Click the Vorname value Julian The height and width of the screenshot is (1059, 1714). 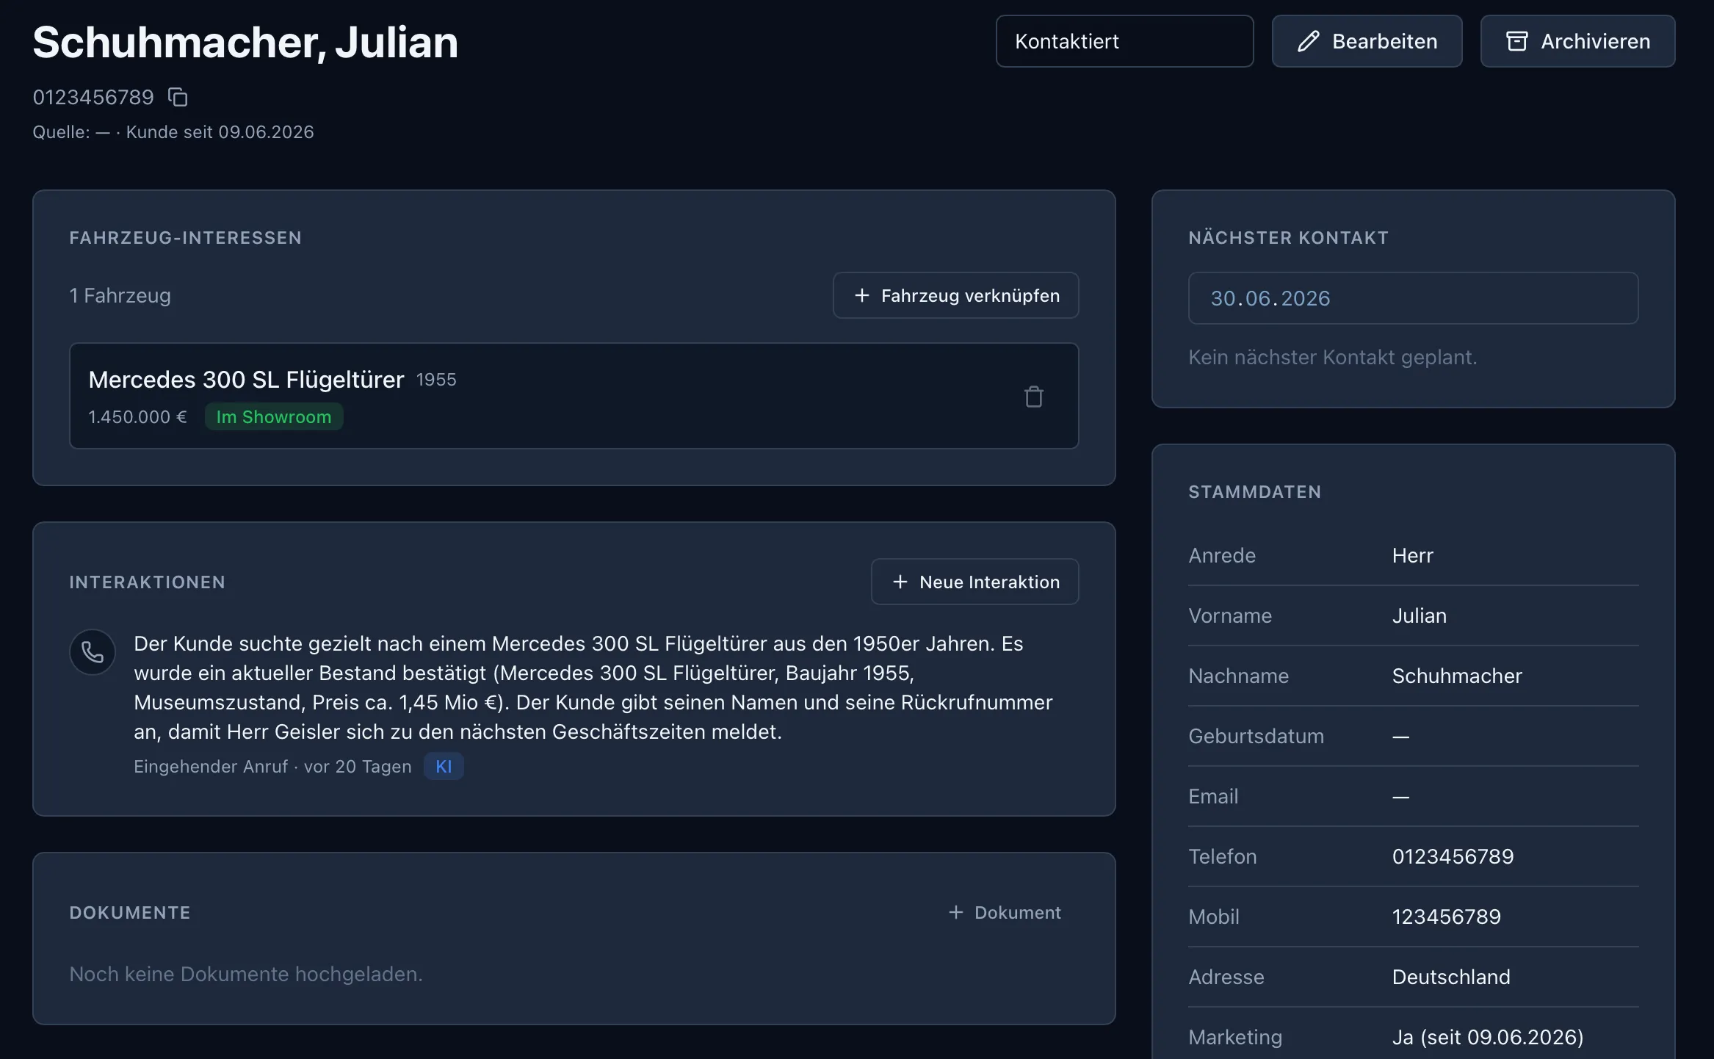(1419, 615)
